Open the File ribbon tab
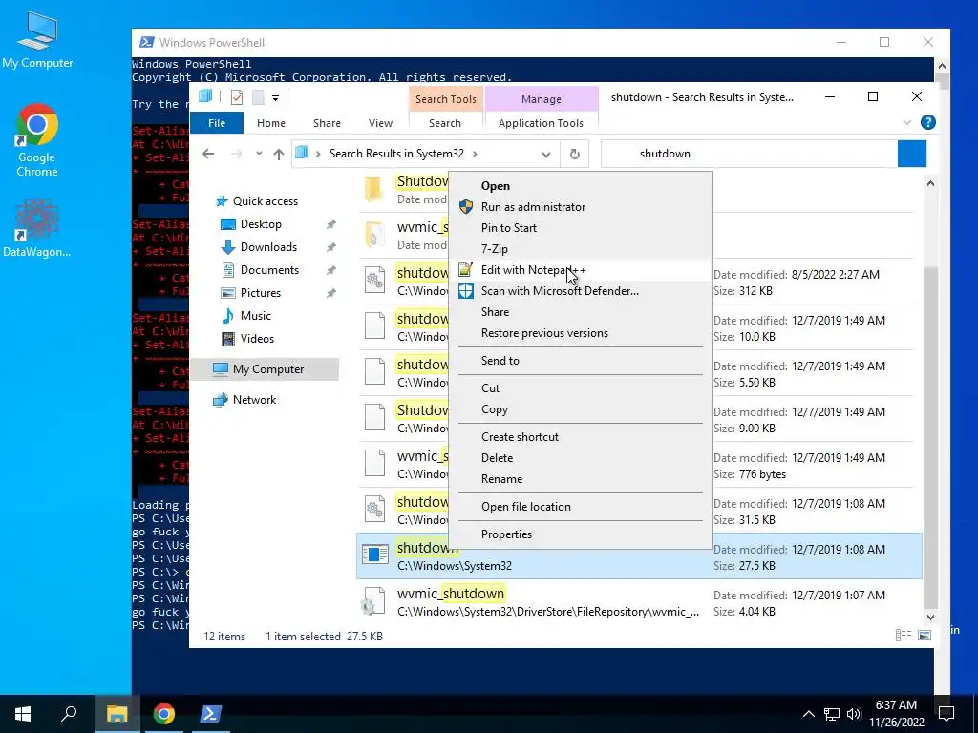This screenshot has height=733, width=978. click(x=217, y=123)
